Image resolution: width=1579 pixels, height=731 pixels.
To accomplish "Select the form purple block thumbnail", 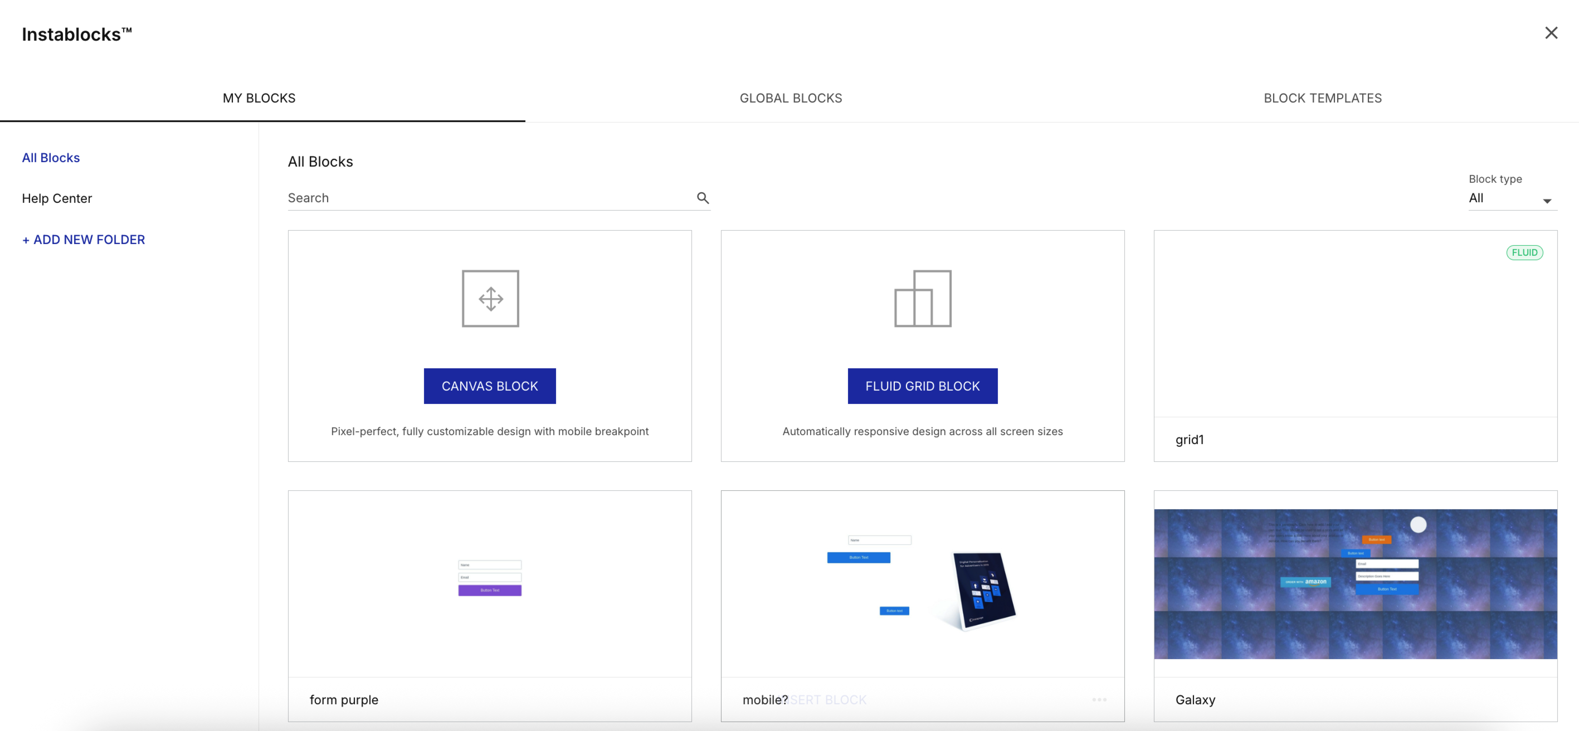I will point(490,584).
